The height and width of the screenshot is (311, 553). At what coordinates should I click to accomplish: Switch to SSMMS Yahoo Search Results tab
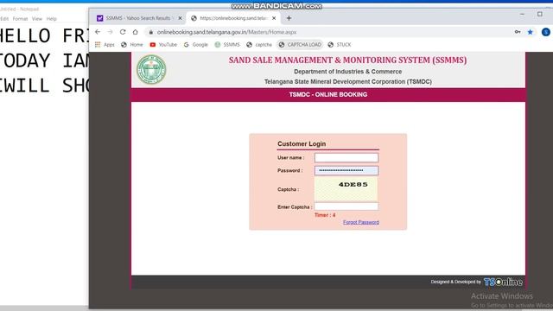coord(139,18)
